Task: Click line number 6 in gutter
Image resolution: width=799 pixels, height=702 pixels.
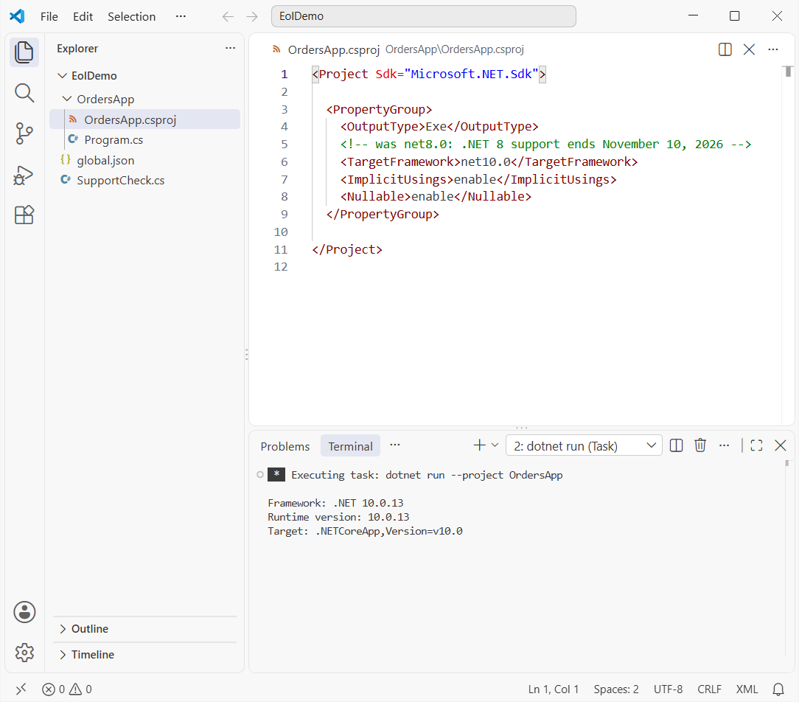Action: pos(284,162)
